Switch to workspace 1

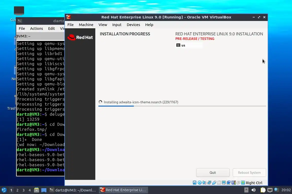[x=11, y=190]
